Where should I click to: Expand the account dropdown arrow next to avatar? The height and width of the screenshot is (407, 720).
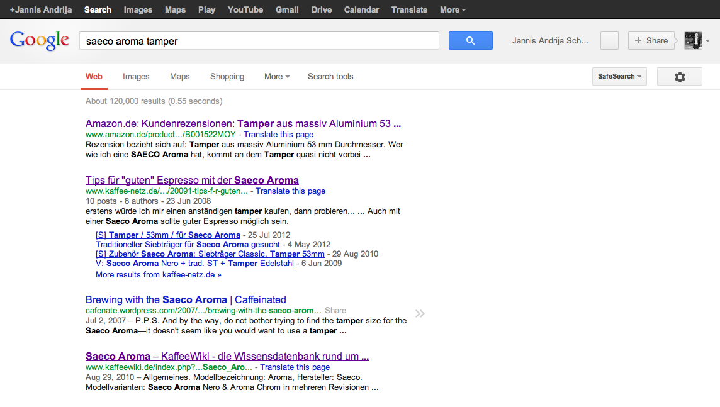pyautogui.click(x=707, y=41)
